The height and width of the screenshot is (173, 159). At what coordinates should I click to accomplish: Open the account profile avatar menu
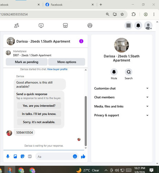(x=148, y=26)
